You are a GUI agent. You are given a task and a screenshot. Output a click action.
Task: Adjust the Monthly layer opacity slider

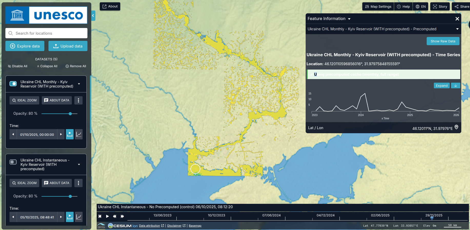(70, 114)
